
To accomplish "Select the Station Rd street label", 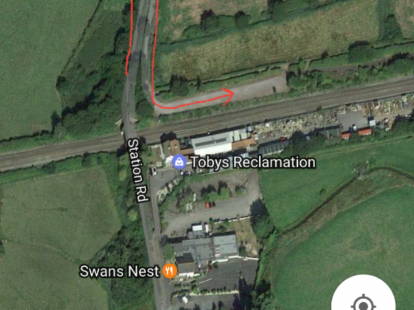I will coord(137,170).
